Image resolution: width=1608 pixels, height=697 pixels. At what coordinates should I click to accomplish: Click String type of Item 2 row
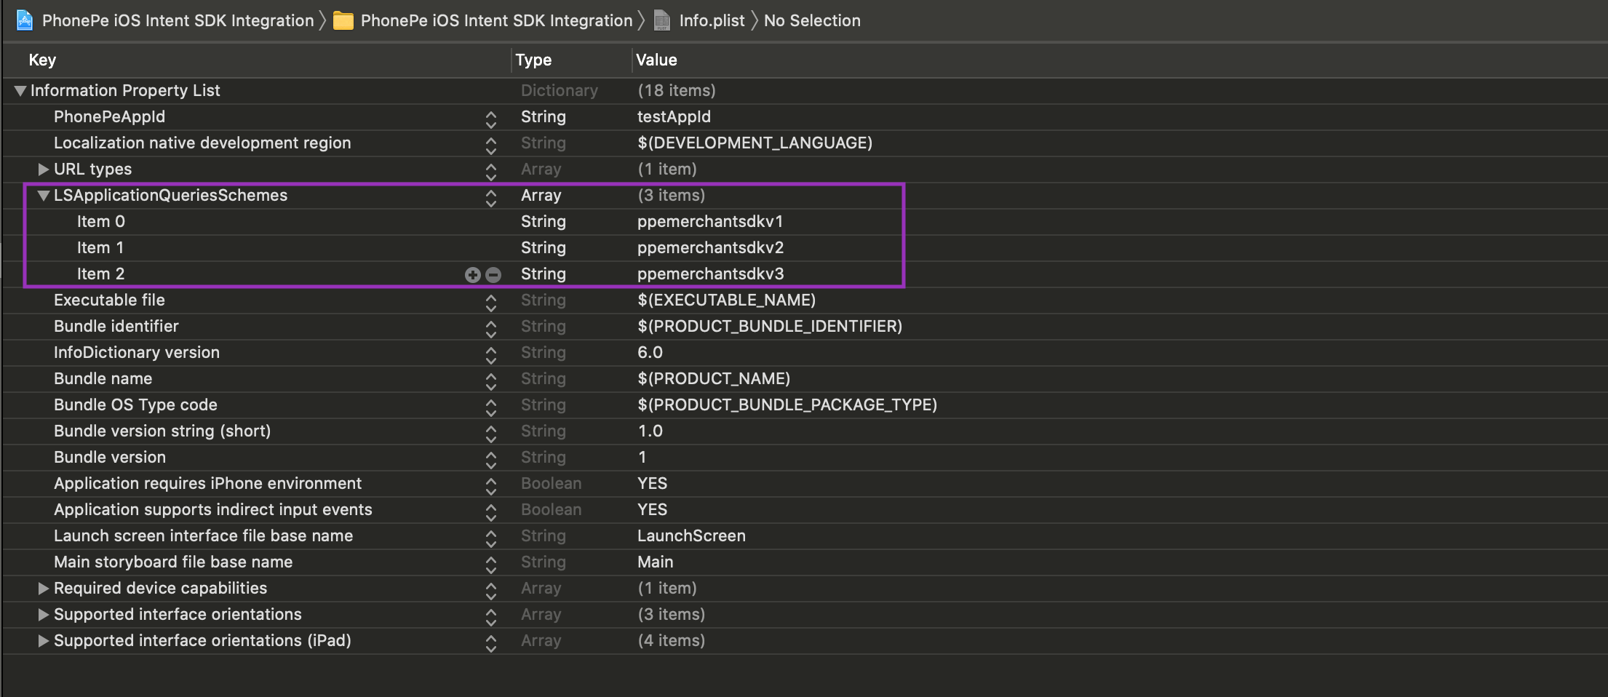point(544,274)
